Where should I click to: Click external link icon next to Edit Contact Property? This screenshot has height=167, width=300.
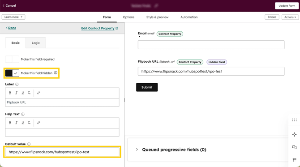click(117, 28)
